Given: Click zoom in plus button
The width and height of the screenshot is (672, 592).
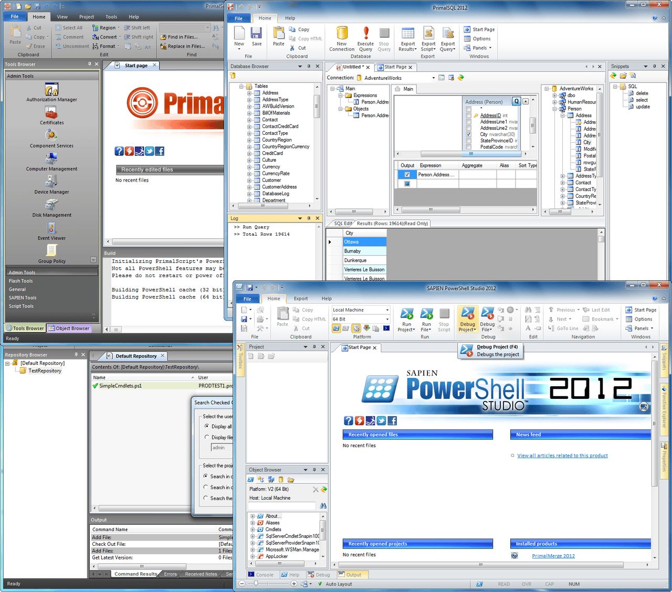Looking at the screenshot, I should pyautogui.click(x=294, y=584).
